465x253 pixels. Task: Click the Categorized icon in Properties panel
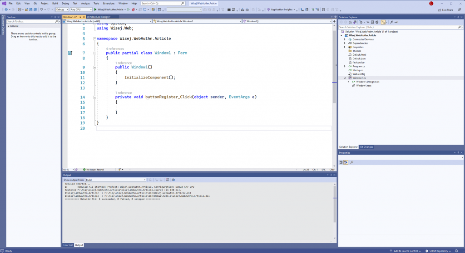pyautogui.click(x=341, y=162)
